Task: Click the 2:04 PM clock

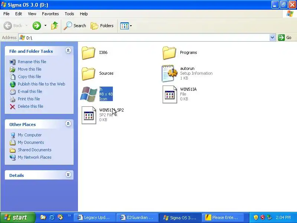Action: click(283, 217)
